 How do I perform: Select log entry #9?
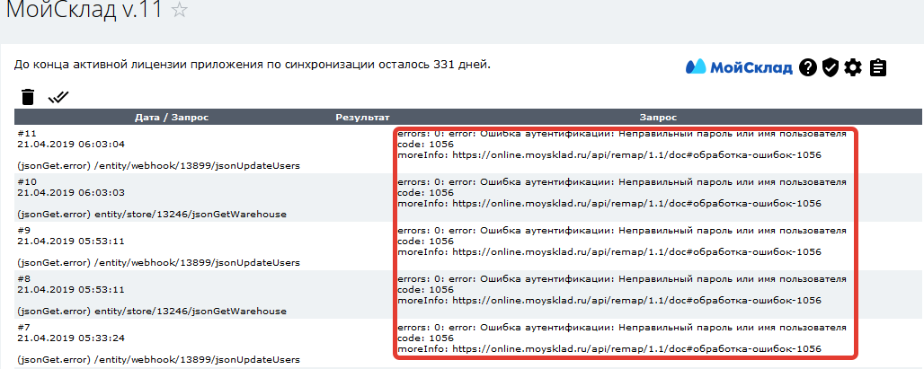pyautogui.click(x=27, y=230)
